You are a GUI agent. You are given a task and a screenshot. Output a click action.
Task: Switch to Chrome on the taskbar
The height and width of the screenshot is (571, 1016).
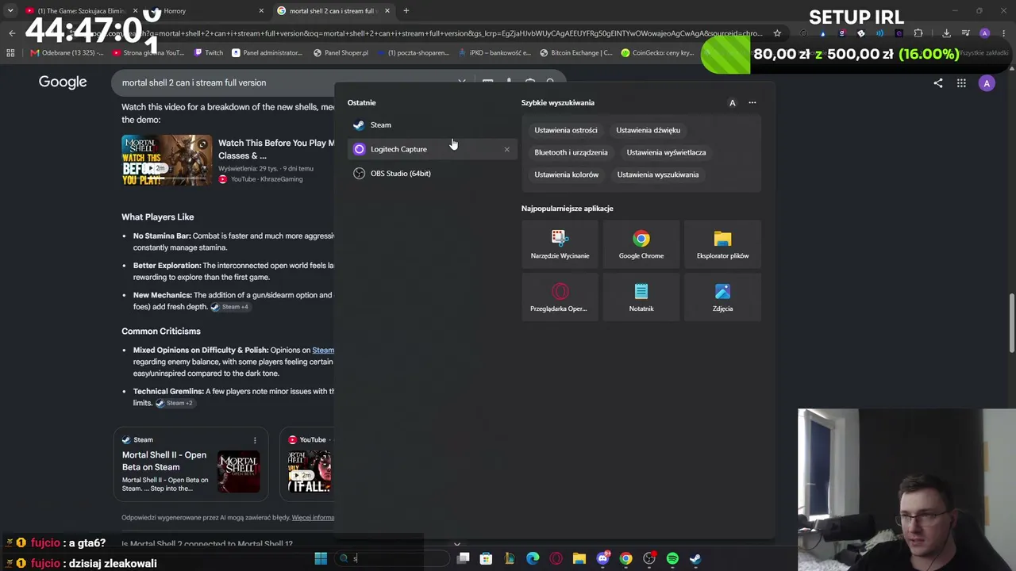click(x=626, y=558)
